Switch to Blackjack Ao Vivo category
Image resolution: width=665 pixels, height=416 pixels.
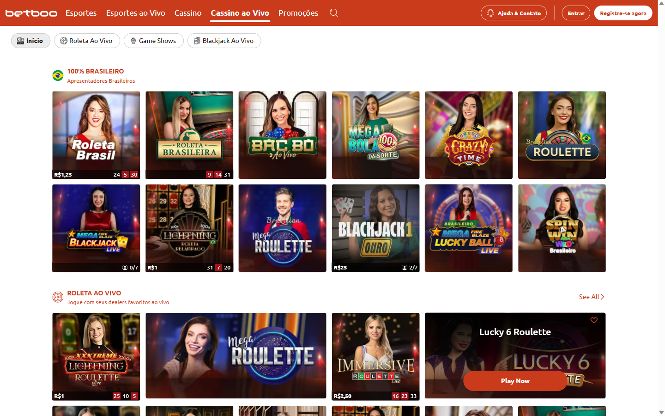[x=224, y=41]
